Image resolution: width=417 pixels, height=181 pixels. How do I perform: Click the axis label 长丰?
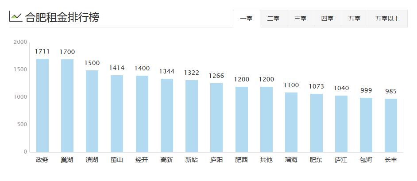pyautogui.click(x=391, y=160)
